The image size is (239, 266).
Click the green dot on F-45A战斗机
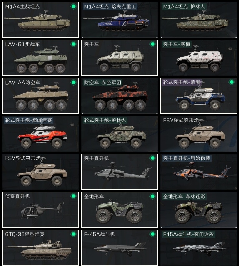(x=152, y=234)
